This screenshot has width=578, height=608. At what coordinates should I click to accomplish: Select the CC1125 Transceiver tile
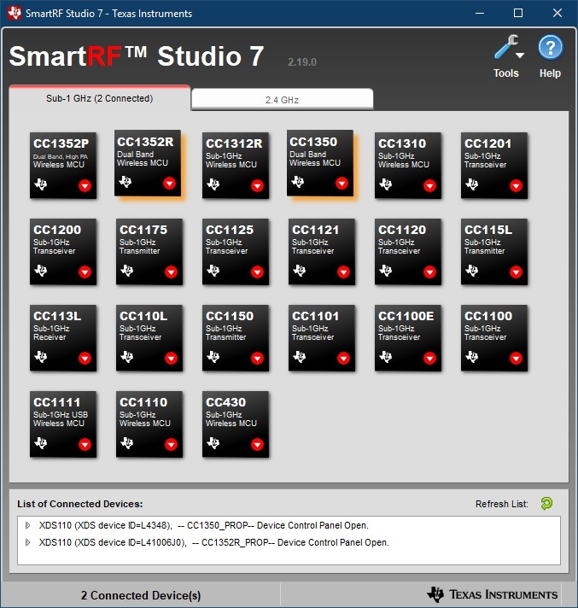236,252
